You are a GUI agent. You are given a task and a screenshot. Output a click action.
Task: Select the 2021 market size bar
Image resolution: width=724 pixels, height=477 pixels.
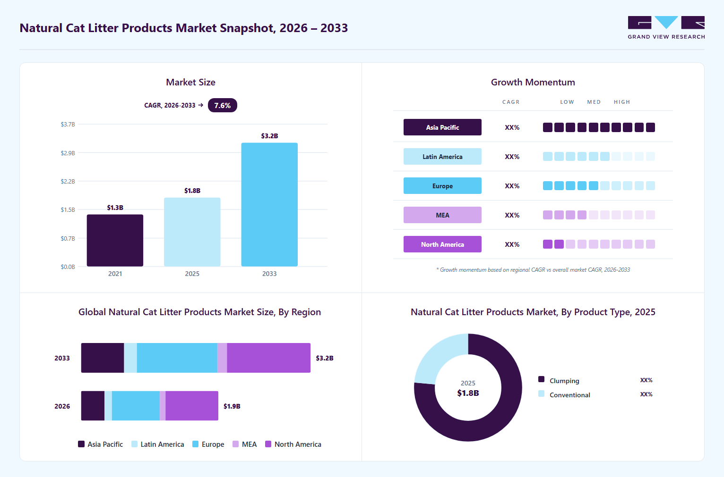pyautogui.click(x=115, y=241)
